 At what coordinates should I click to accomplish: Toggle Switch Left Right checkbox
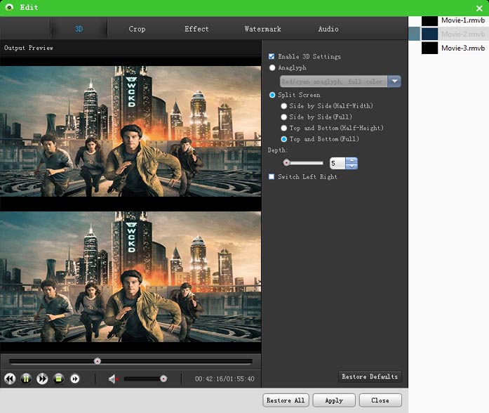pyautogui.click(x=272, y=177)
